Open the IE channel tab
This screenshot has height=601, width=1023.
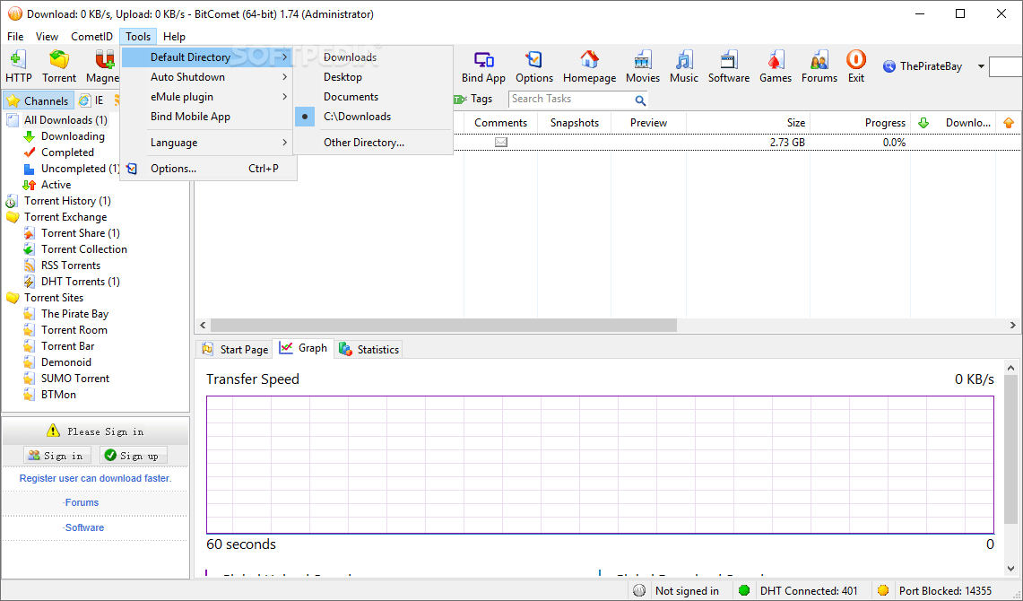click(91, 100)
